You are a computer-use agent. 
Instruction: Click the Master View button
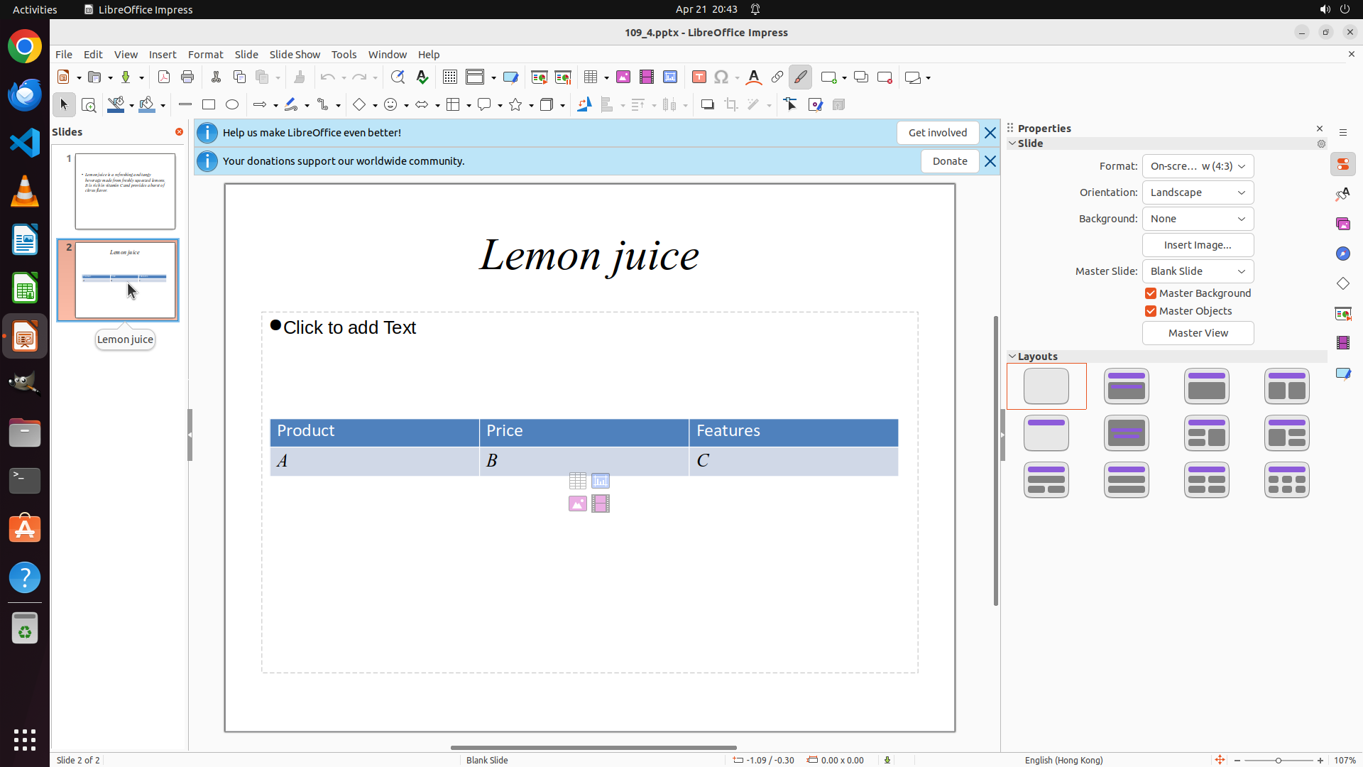(x=1198, y=333)
